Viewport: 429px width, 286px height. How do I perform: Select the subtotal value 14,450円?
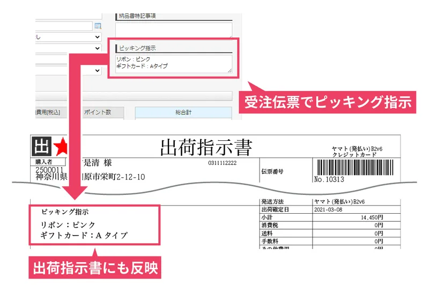pyautogui.click(x=372, y=217)
